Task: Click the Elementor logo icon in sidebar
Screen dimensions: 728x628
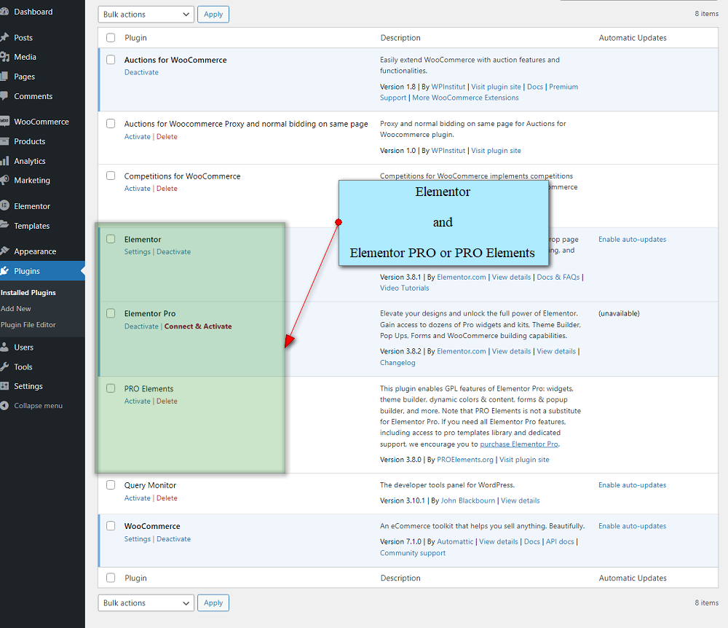Action: [x=4, y=205]
